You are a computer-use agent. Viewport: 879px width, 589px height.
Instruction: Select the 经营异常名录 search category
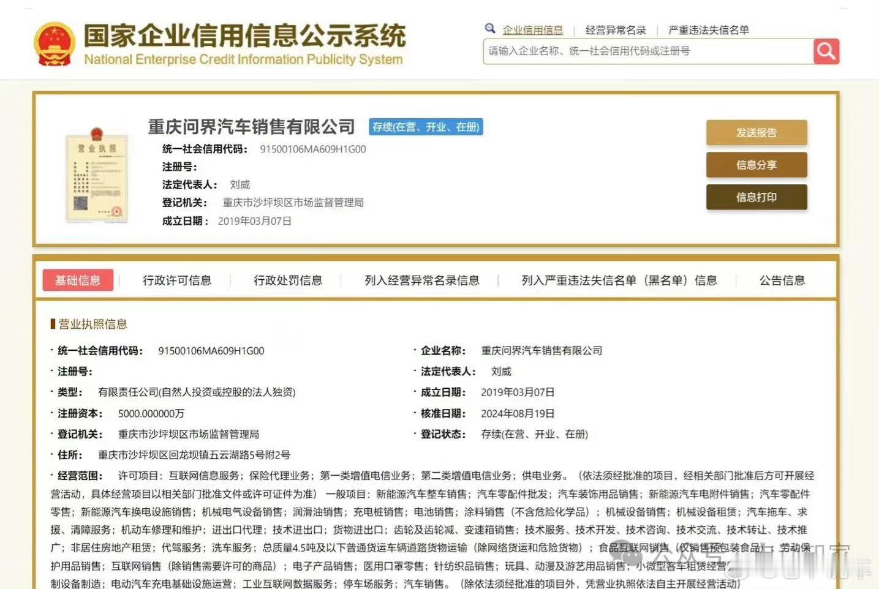[616, 30]
